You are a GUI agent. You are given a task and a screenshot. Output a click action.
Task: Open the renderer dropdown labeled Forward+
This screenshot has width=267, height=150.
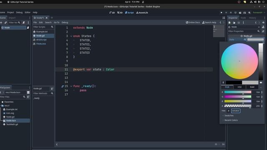point(259,12)
